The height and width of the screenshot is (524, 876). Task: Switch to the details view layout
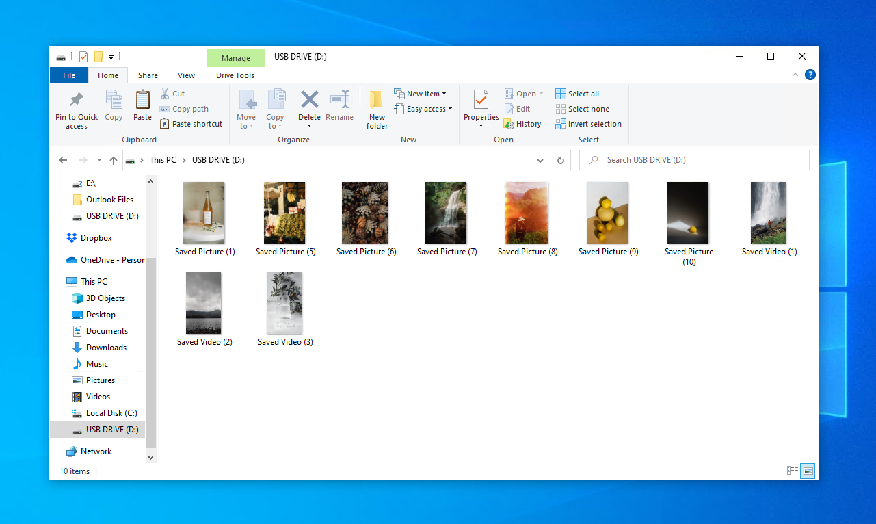[x=793, y=471]
